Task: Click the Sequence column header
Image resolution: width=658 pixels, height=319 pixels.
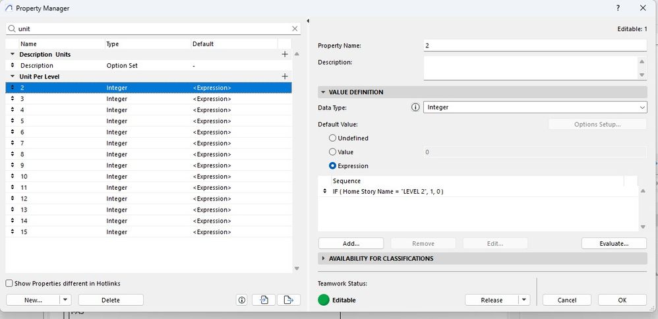Action: 477,181
